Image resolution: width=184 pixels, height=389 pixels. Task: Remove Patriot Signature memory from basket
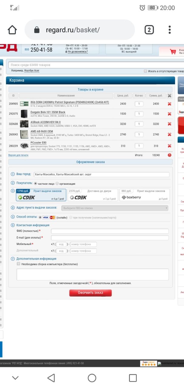pyautogui.click(x=169, y=104)
